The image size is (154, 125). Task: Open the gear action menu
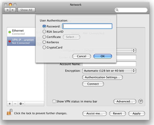(x=21, y=104)
